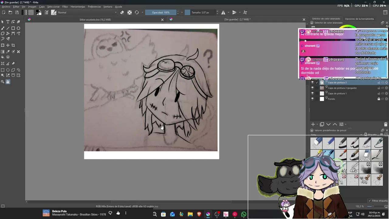The image size is (389, 219).
Task: Click the open file folder icon
Action: [10, 12]
